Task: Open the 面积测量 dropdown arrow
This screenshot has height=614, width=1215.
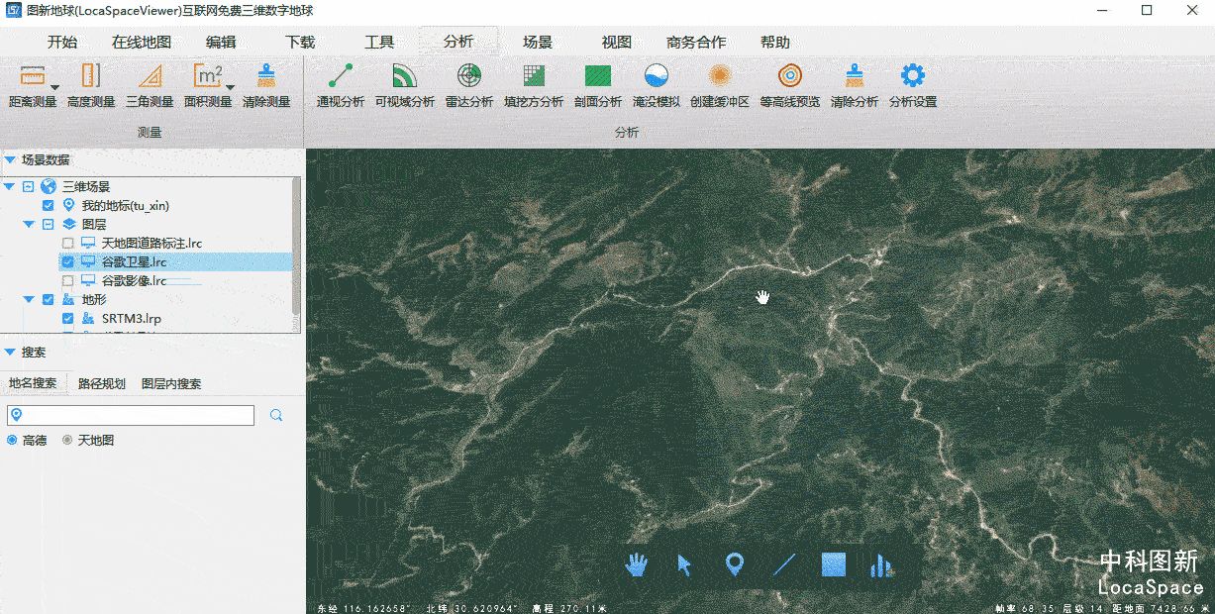Action: pyautogui.click(x=230, y=87)
